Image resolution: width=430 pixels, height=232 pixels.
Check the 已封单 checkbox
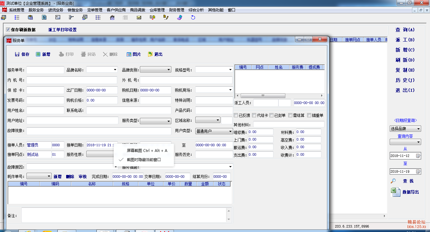coord(272,115)
